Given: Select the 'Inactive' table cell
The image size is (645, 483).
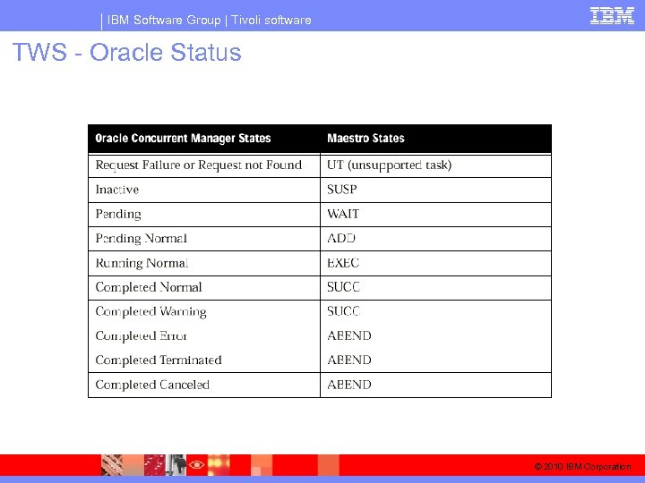Looking at the screenshot, I should pos(204,190).
